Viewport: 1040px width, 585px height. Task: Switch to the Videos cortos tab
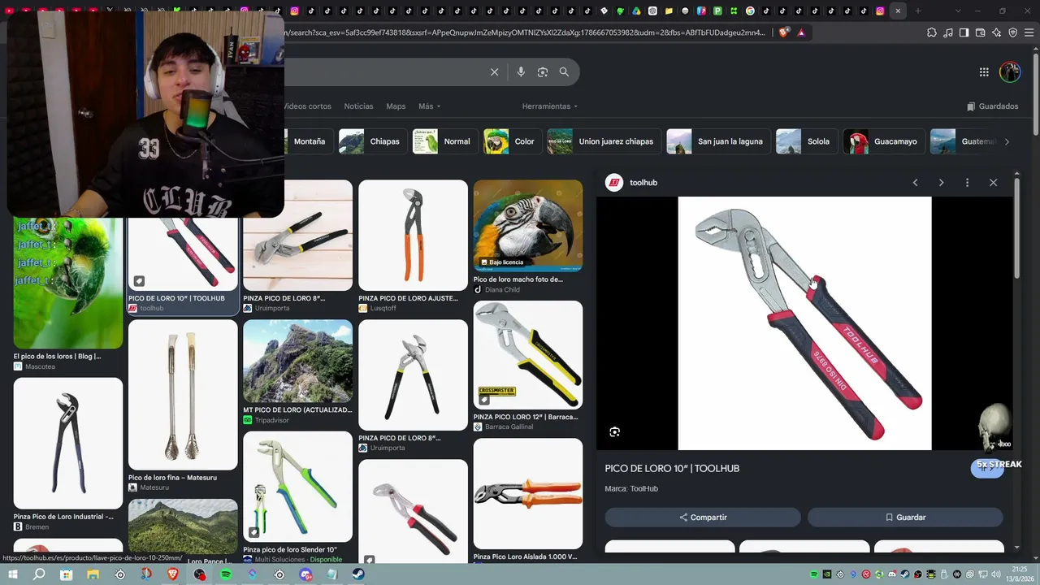pyautogui.click(x=307, y=106)
